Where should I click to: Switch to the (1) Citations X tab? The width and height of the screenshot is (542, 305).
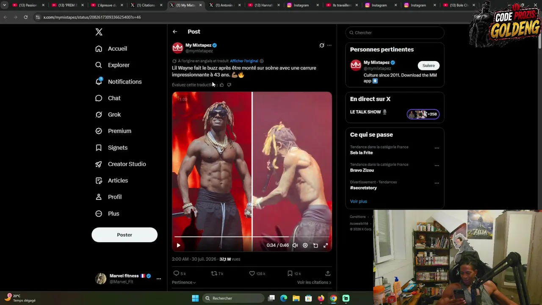(x=145, y=5)
